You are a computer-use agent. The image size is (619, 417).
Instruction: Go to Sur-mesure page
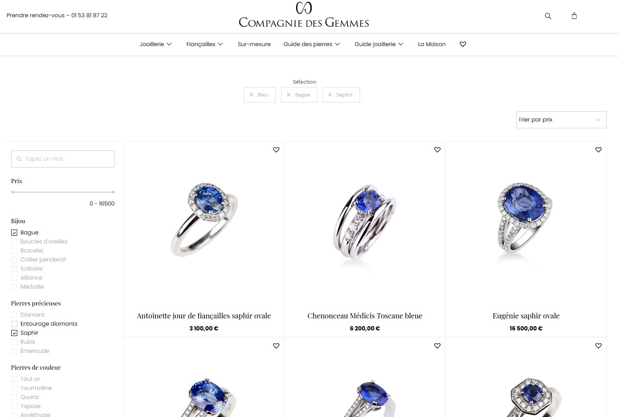point(254,44)
